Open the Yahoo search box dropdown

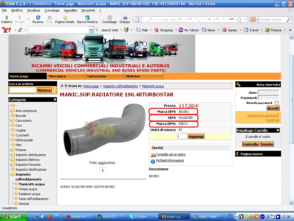pos(91,30)
